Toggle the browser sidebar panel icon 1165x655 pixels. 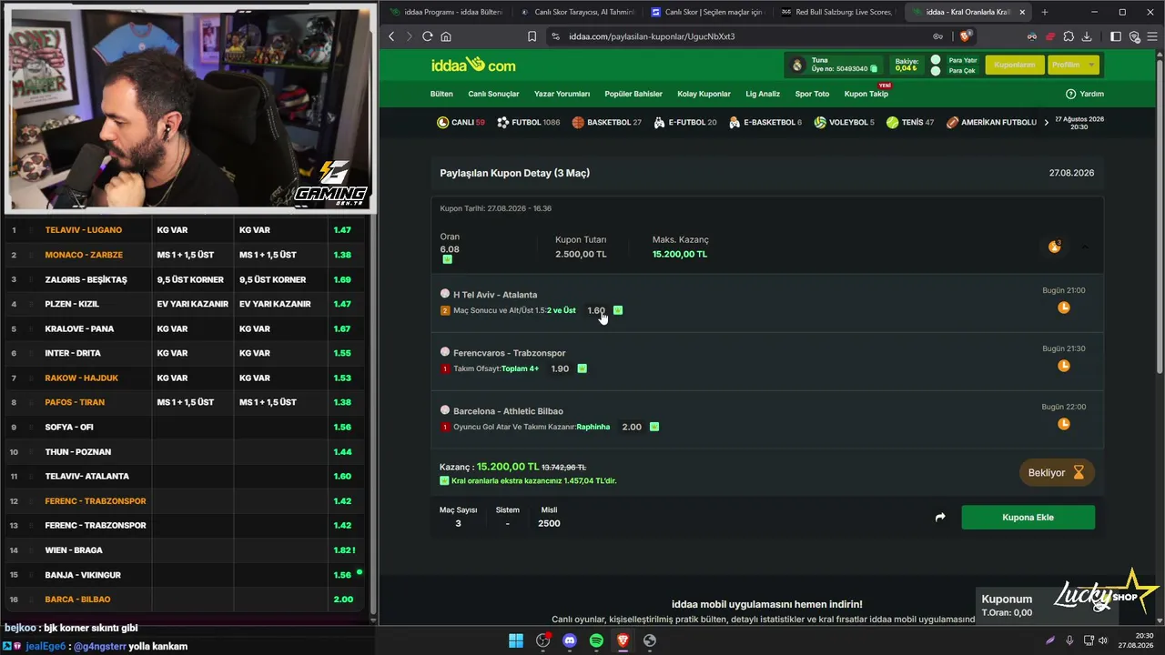tap(1116, 36)
